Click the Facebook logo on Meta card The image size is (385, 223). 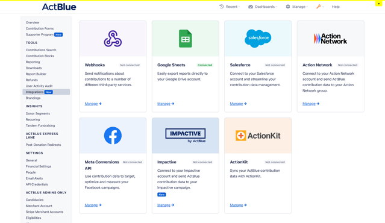click(x=113, y=136)
